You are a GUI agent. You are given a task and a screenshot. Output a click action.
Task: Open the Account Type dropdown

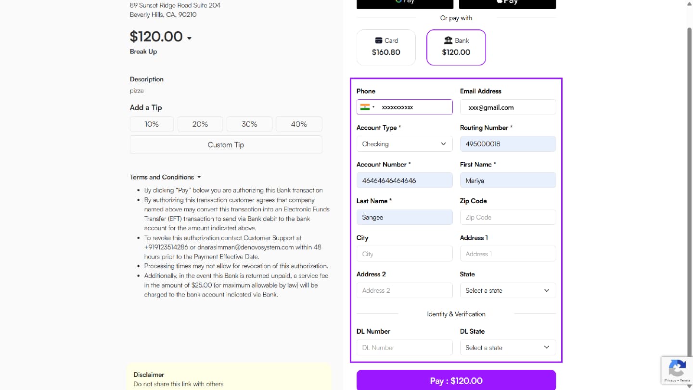[x=404, y=144]
